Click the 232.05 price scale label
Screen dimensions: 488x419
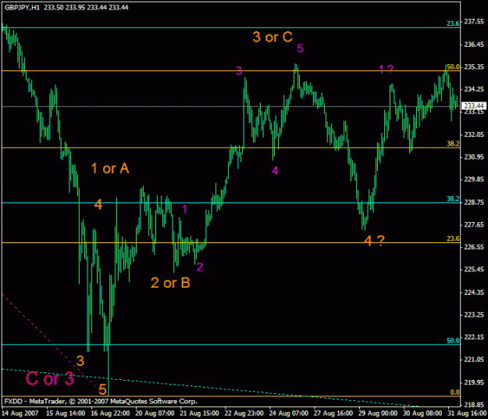(474, 134)
